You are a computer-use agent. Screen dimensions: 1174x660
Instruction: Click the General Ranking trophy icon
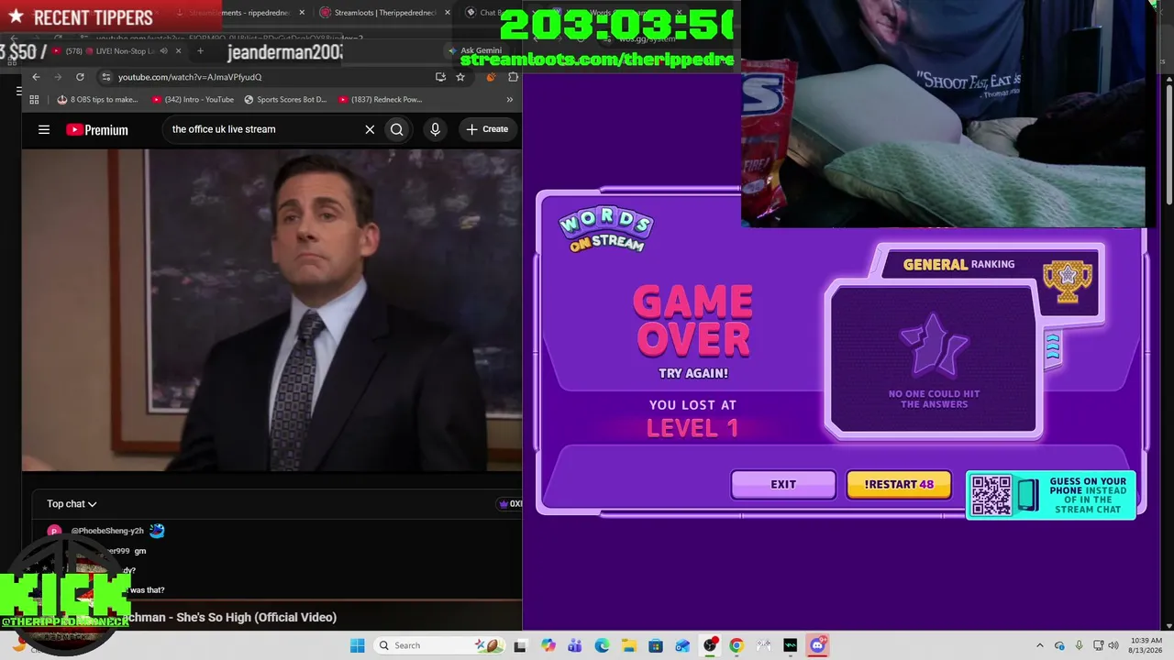(1068, 280)
